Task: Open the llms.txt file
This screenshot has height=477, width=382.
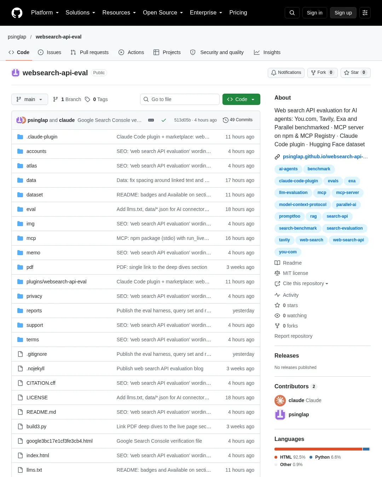Action: [x=34, y=470]
